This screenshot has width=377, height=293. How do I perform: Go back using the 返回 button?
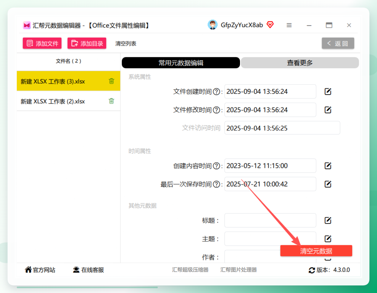338,43
